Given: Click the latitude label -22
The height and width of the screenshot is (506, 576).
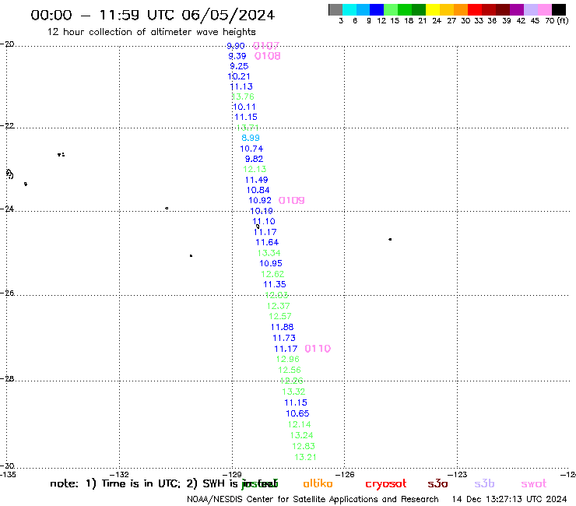Looking at the screenshot, I should [7, 125].
